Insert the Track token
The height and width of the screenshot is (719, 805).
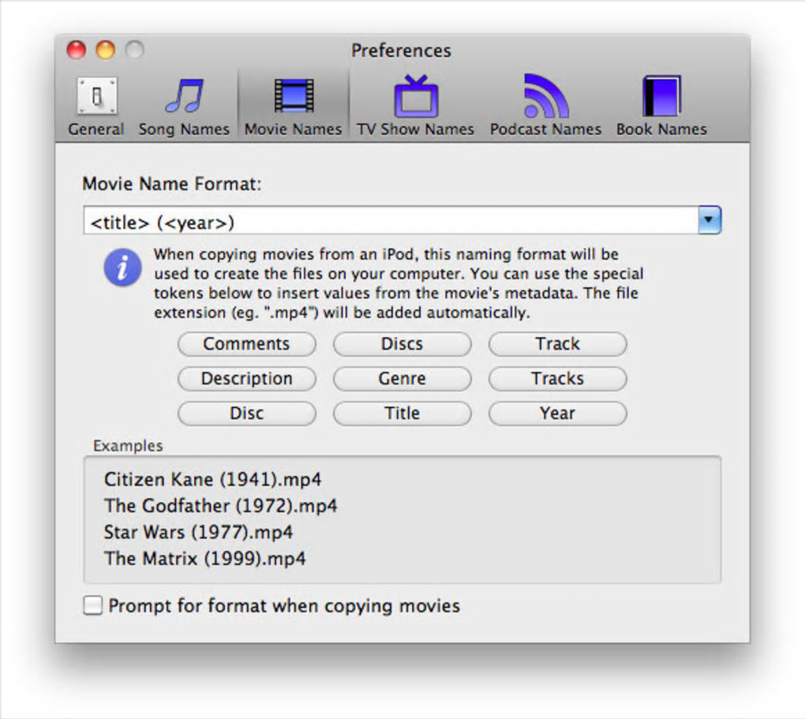click(x=557, y=344)
